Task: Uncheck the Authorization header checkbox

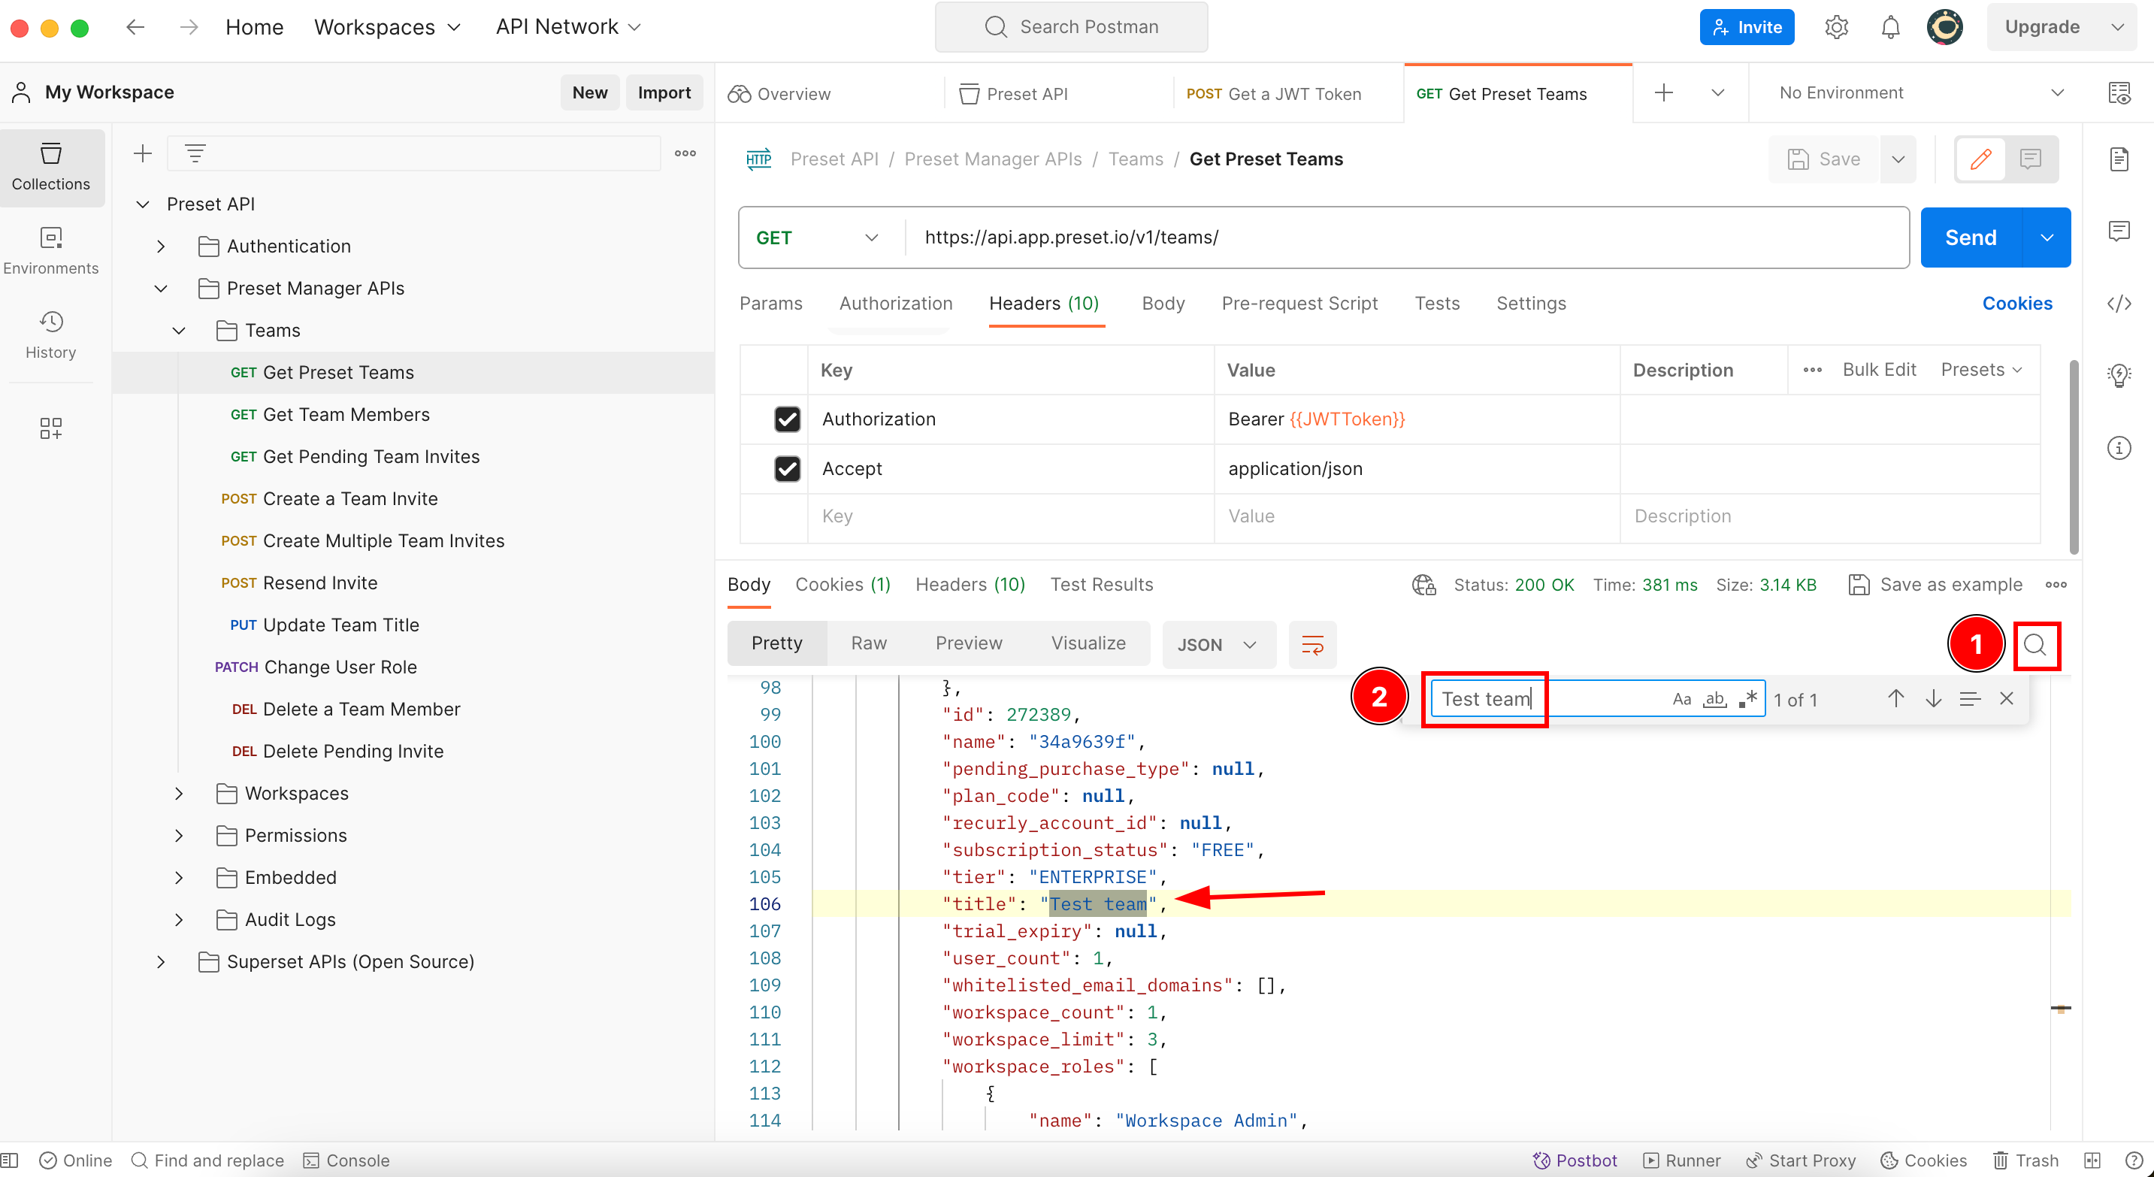Action: [x=787, y=419]
